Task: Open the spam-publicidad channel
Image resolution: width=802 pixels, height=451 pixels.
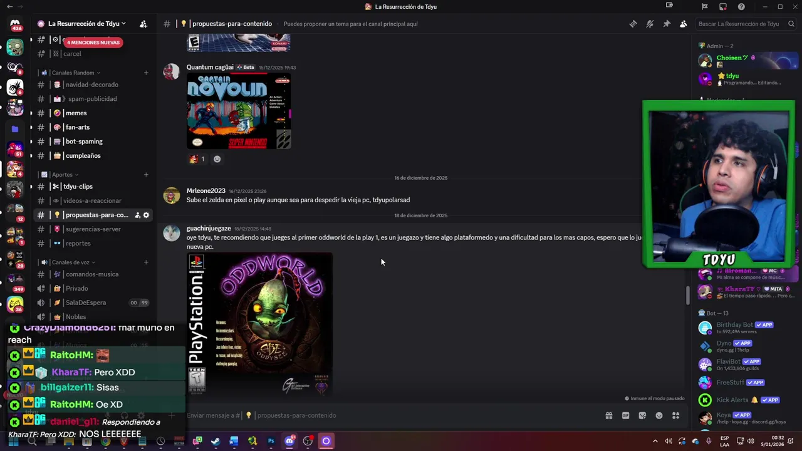Action: pos(93,99)
